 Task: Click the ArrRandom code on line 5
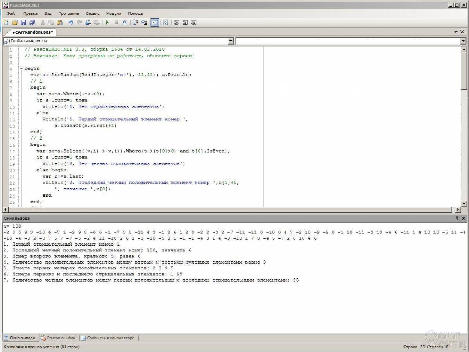pyautogui.click(x=111, y=75)
